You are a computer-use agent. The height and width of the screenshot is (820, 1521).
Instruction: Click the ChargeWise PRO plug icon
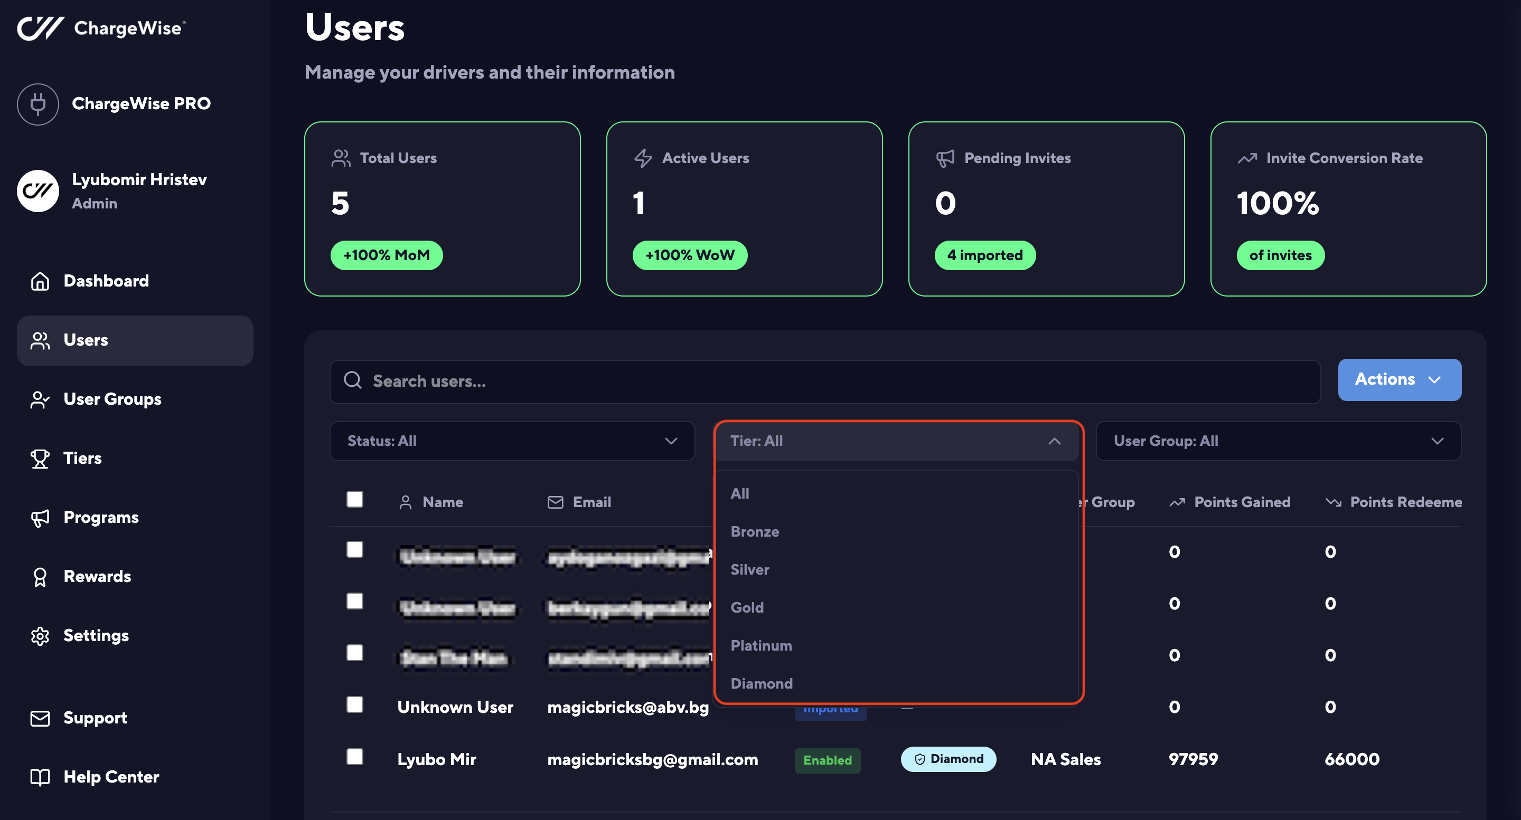38,104
